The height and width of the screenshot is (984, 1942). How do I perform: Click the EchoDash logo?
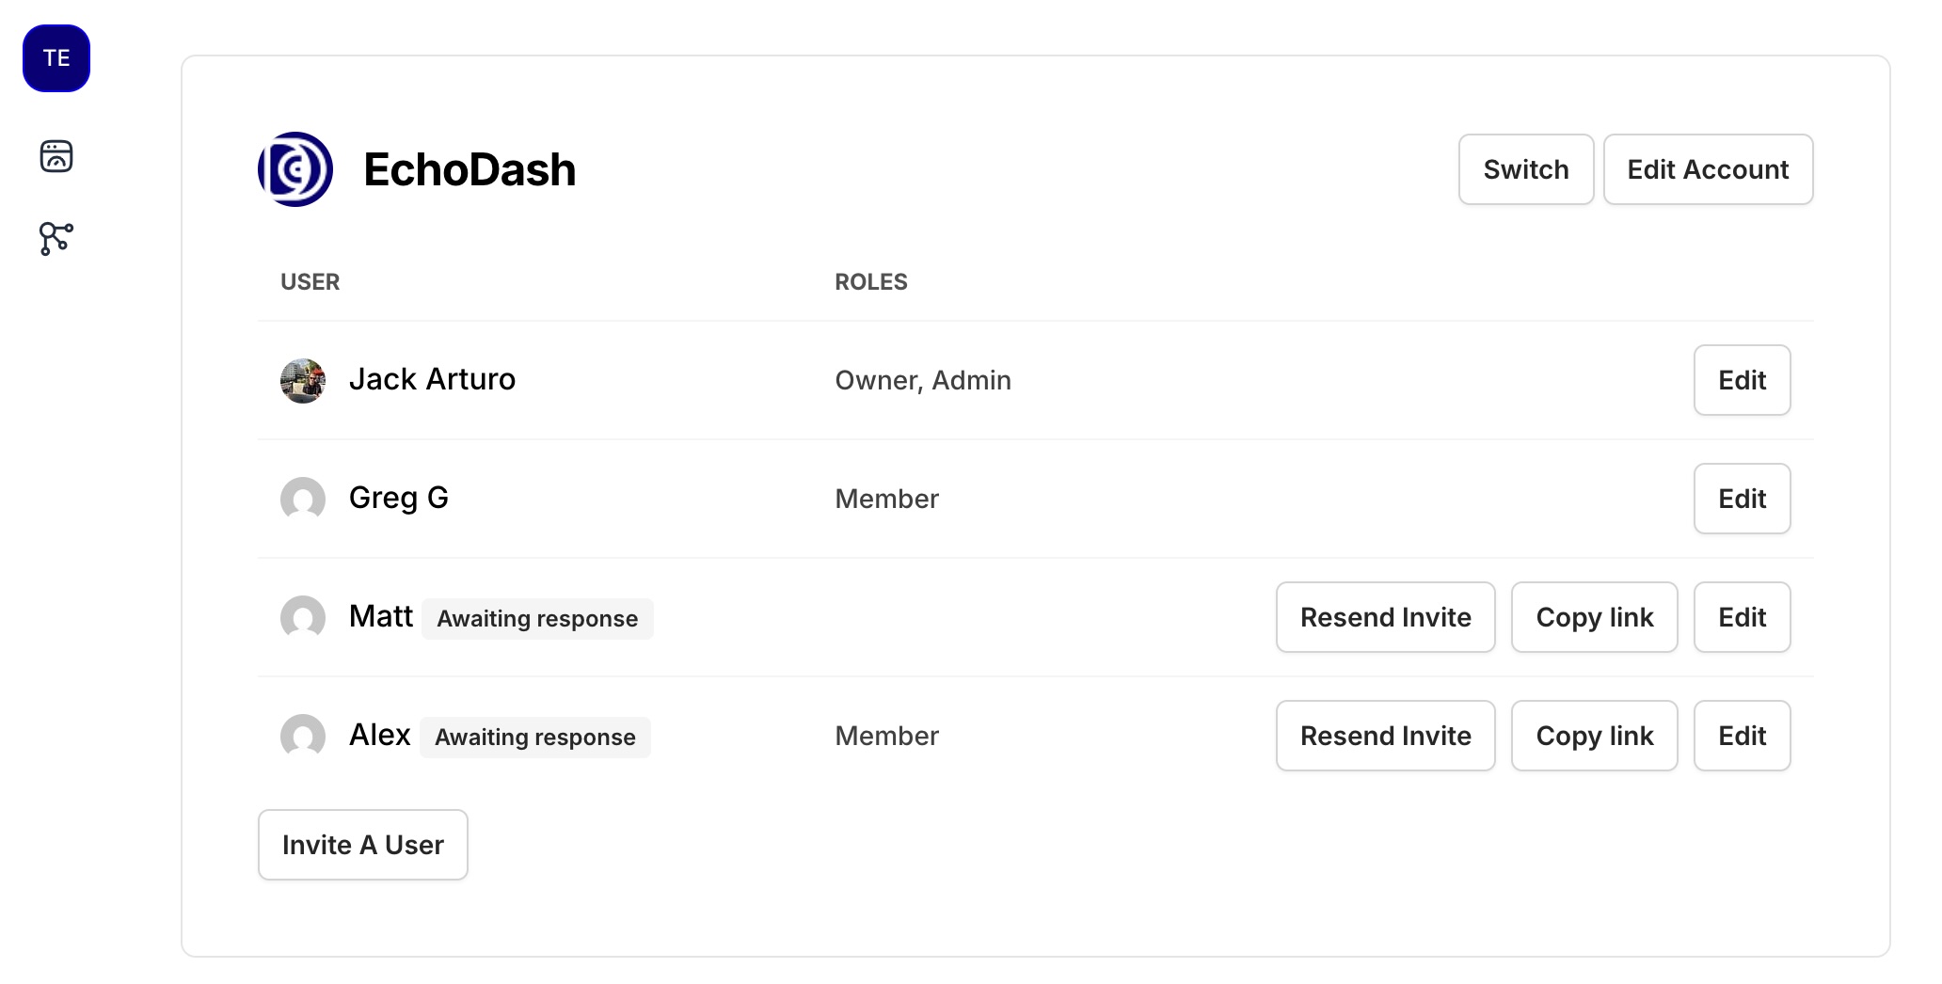click(294, 169)
